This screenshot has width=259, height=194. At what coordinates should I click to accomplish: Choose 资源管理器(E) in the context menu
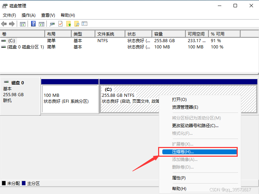(200, 107)
